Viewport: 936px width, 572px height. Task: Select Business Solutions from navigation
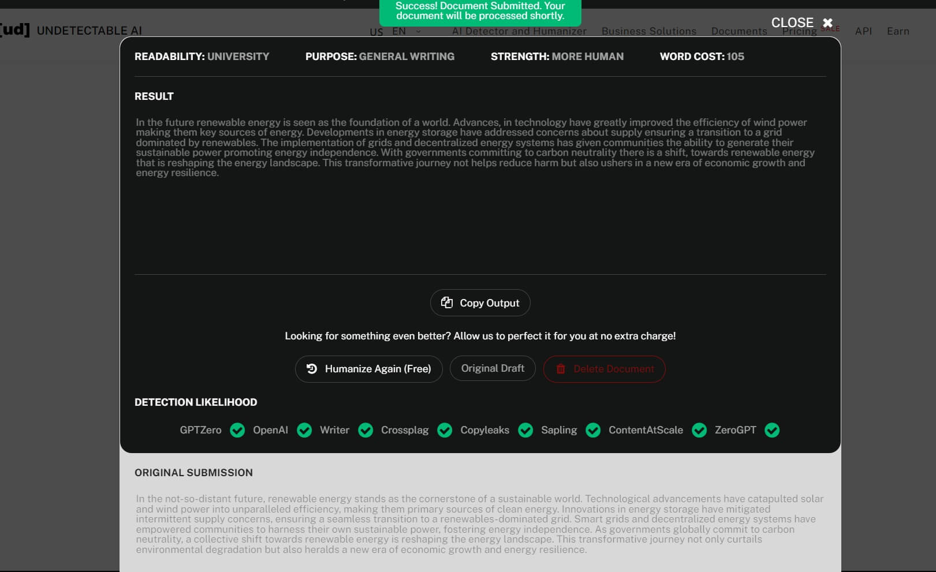648,31
